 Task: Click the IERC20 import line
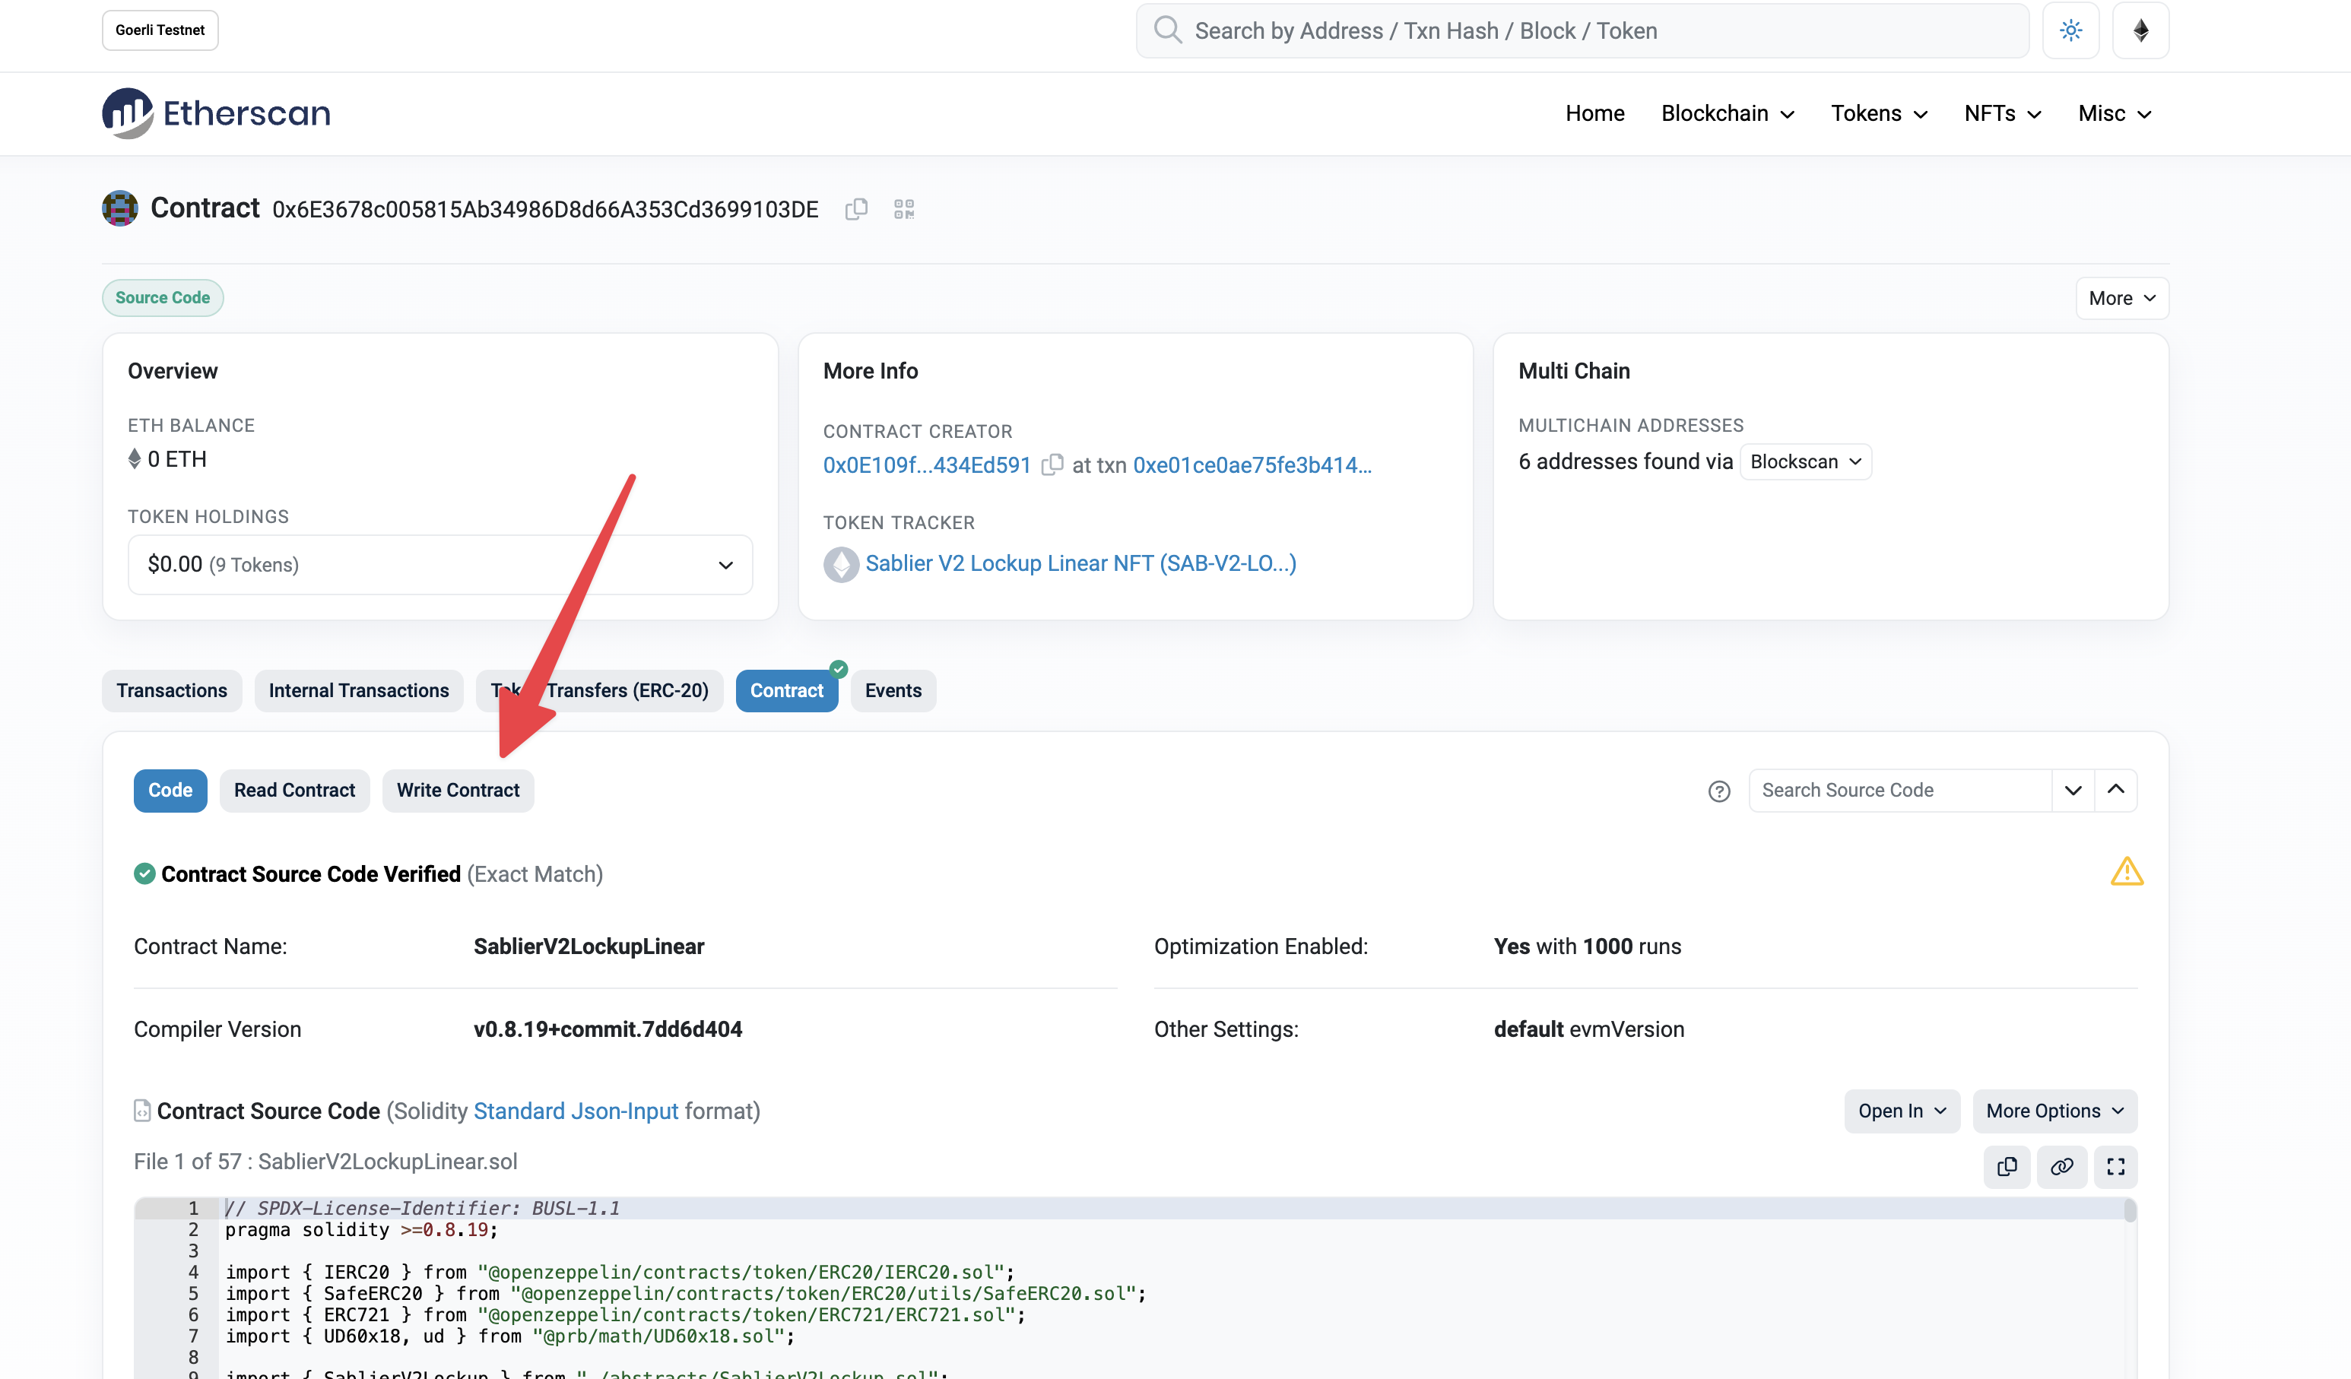[x=620, y=1273]
